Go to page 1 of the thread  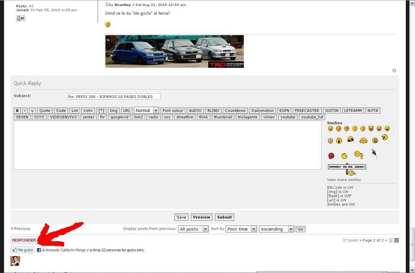[391, 240]
